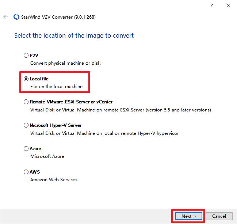237x224 pixels.
Task: Click 'Amazon Web Services' description text
Action: 54,180
